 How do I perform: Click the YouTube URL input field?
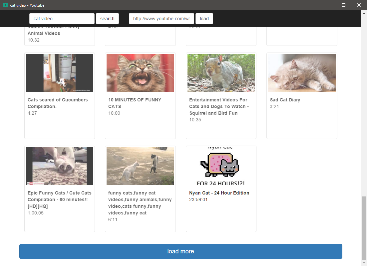coord(162,19)
